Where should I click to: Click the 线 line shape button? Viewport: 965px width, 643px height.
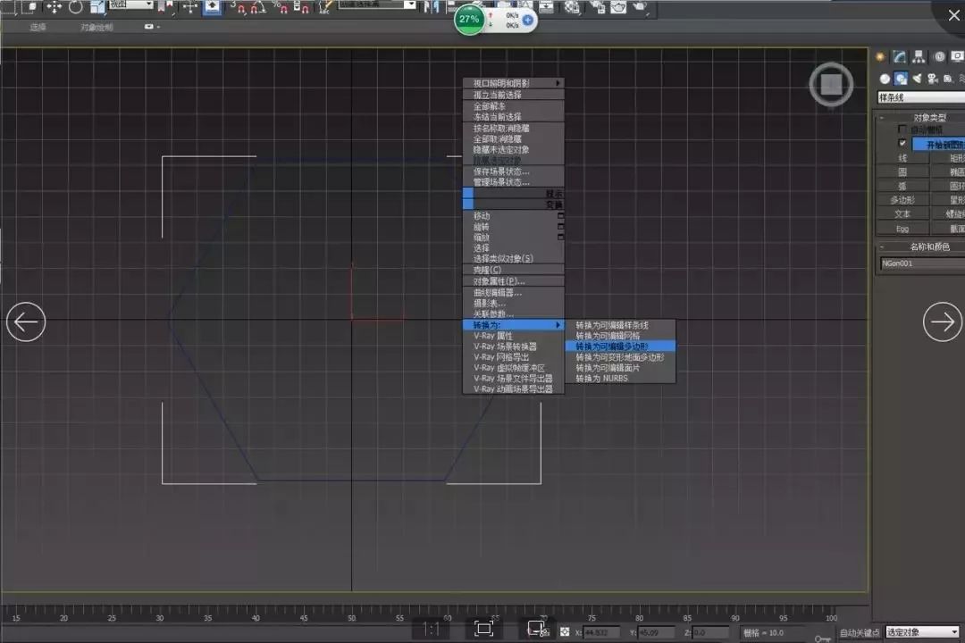pyautogui.click(x=902, y=158)
